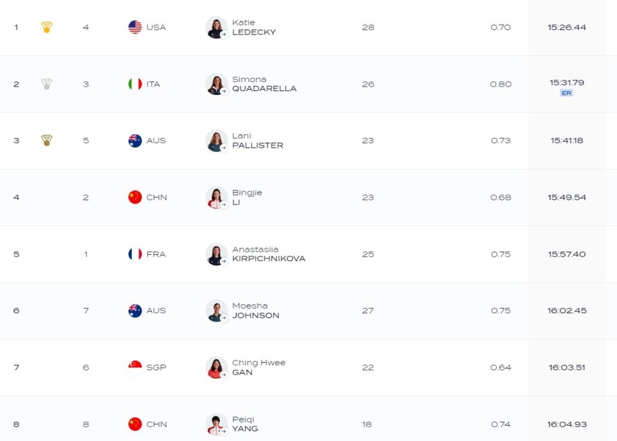Open Moesha JOHNSON athlete link
Screen dimensions: 617x441
[x=256, y=311]
